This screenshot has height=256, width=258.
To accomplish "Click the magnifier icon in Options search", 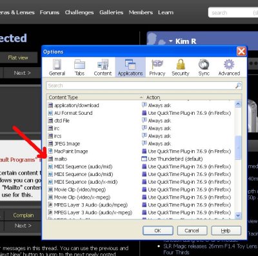I will pos(238,86).
